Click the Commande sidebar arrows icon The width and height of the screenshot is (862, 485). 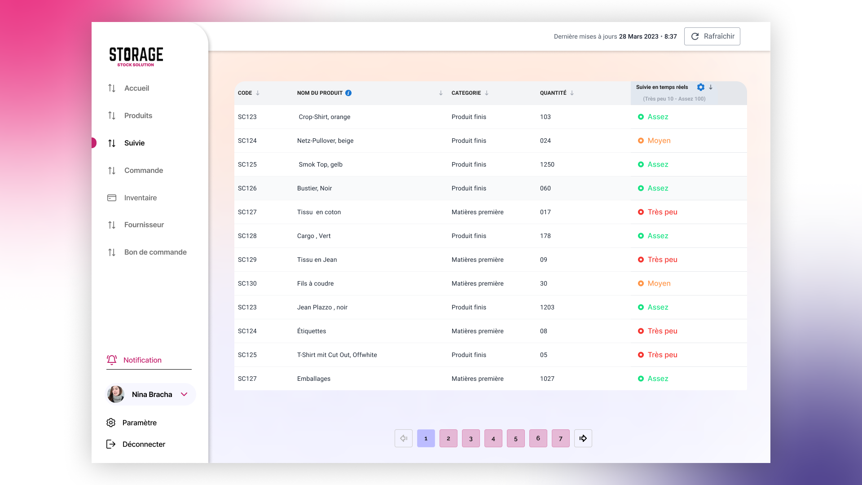coord(112,170)
